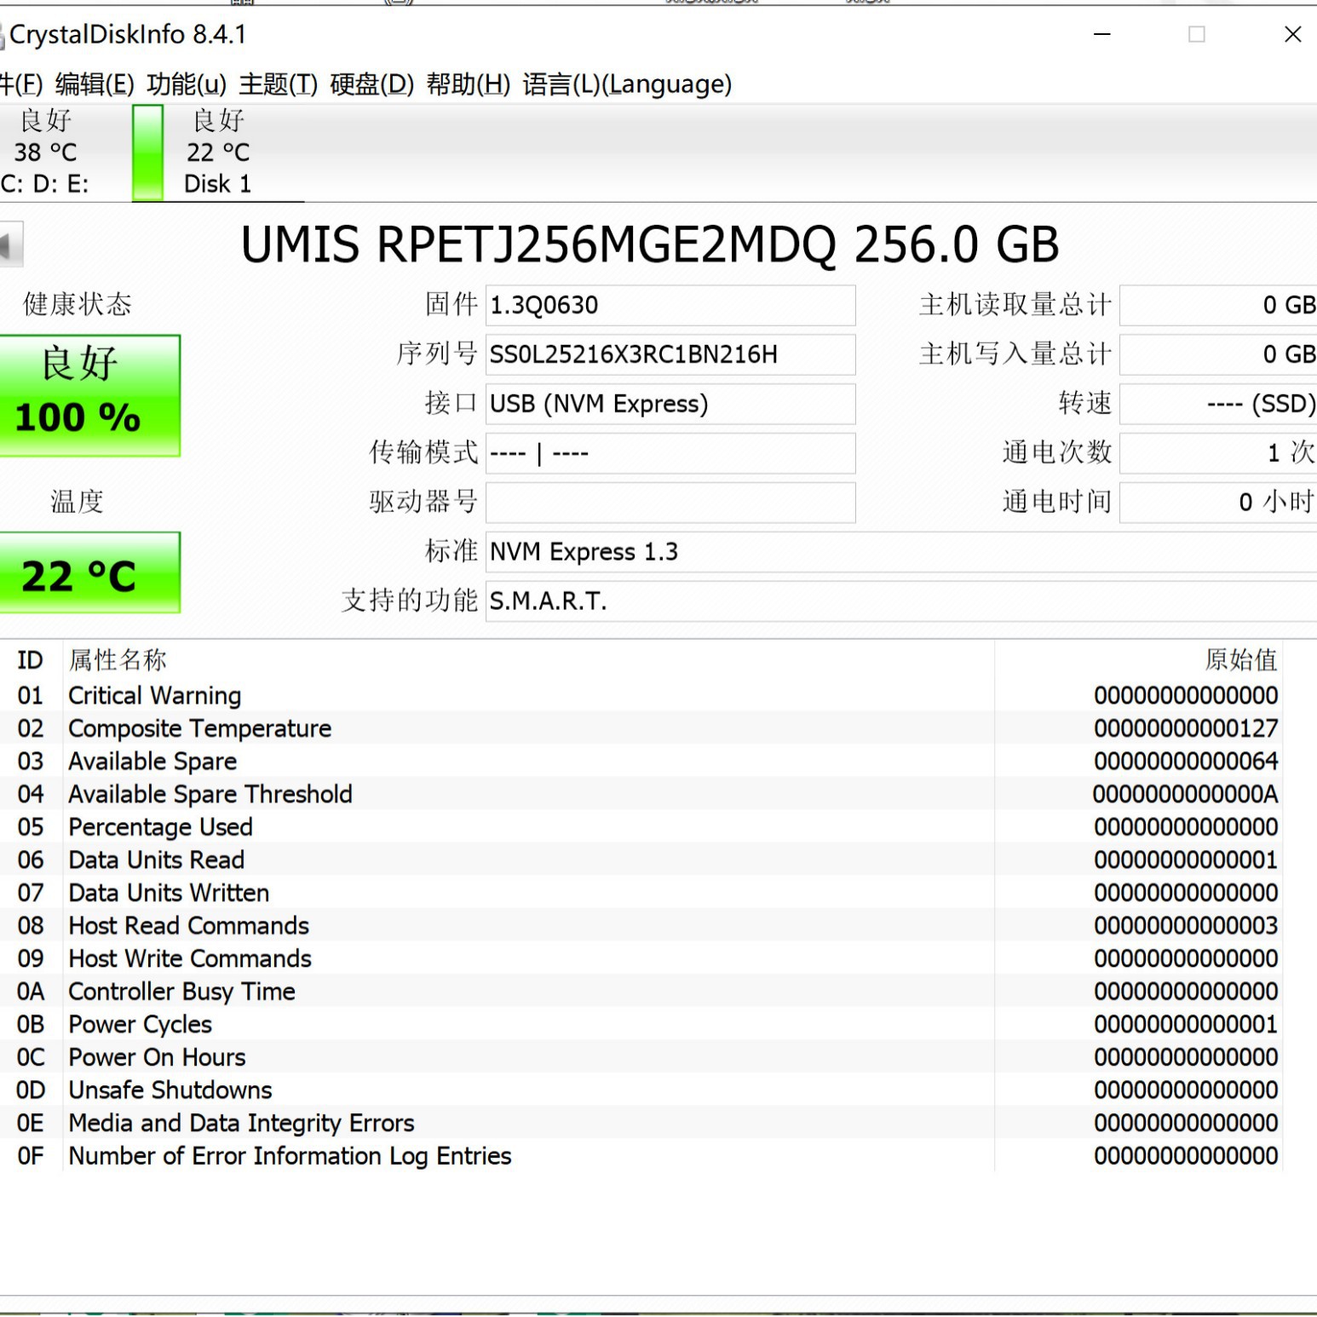The height and width of the screenshot is (1317, 1317).
Task: Select the Data Units Read row
Action: (x=641, y=860)
